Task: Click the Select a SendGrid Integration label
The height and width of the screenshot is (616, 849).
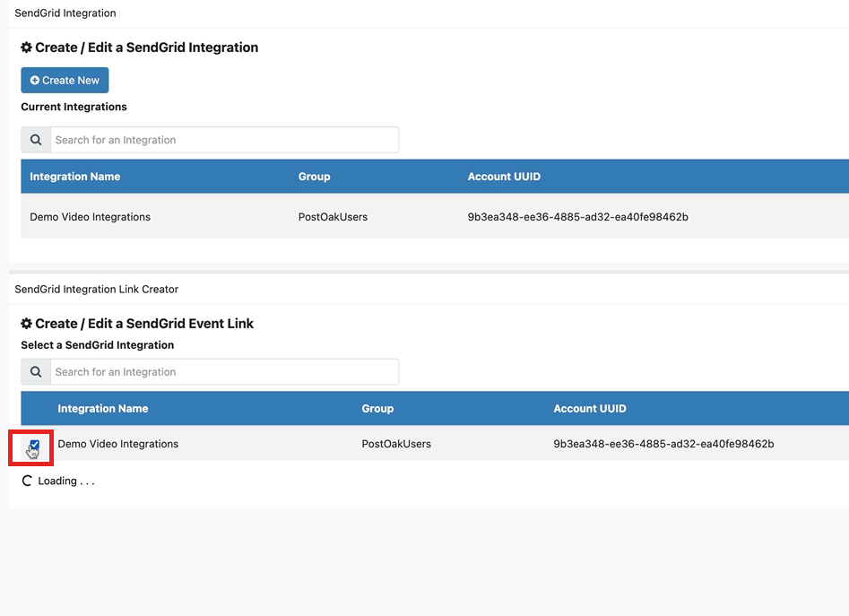Action: pyautogui.click(x=98, y=345)
